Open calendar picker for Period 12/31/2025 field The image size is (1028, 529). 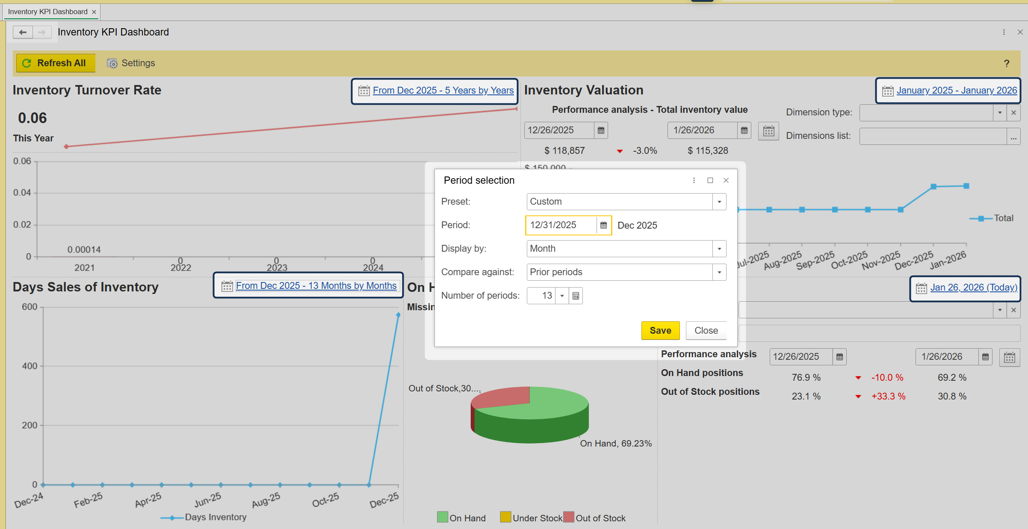603,225
